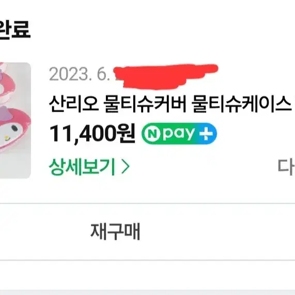Click the 11,400원 price text
Screen dimensions: 295x295
pyautogui.click(x=92, y=134)
